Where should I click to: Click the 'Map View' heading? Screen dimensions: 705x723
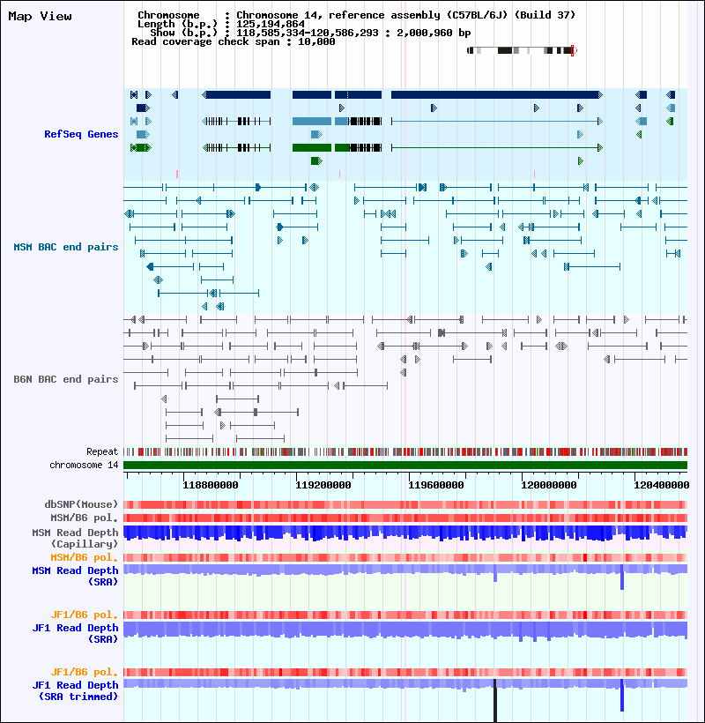point(40,16)
